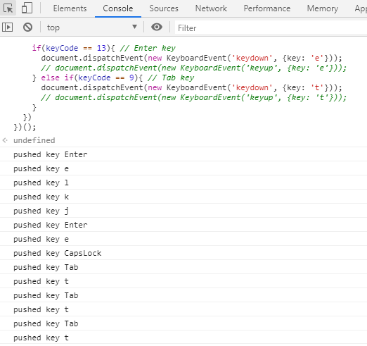Activate the inspect element picker icon
Image resolution: width=367 pixels, height=346 pixels.
8,8
